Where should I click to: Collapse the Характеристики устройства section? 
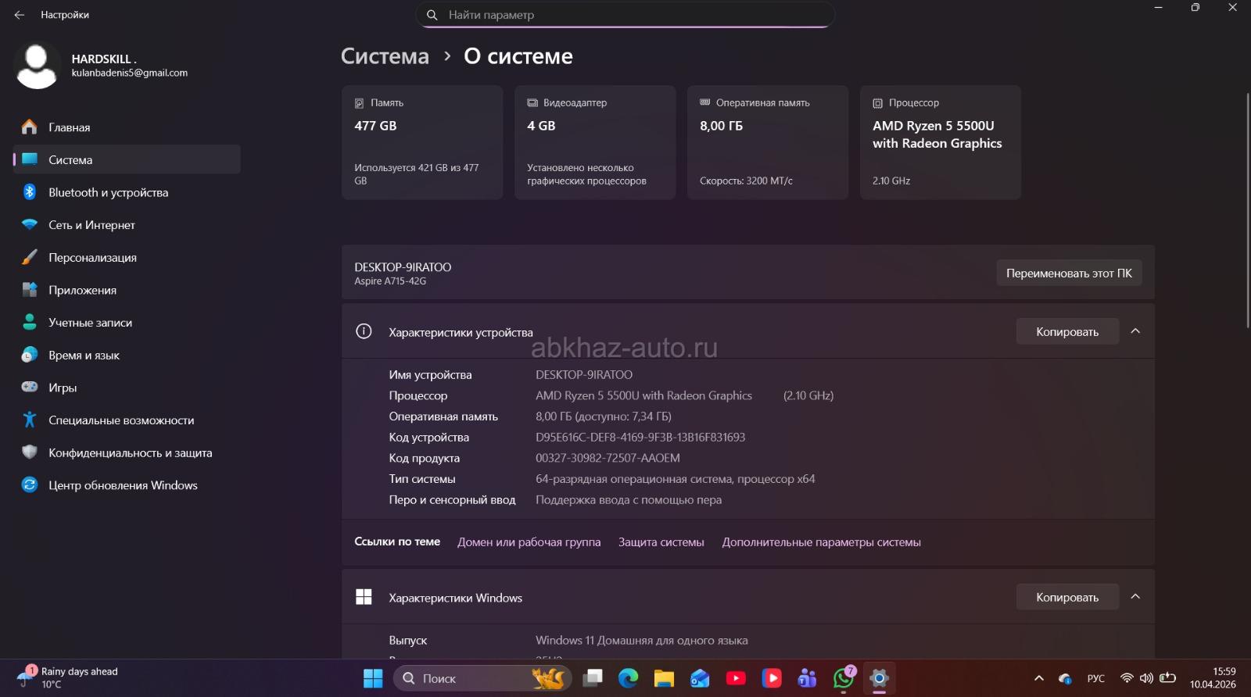1135,331
